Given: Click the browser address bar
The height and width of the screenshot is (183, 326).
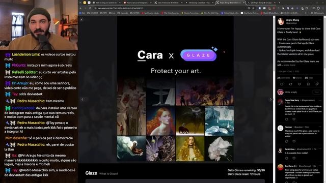Looking at the screenshot, I should tap(171, 8).
